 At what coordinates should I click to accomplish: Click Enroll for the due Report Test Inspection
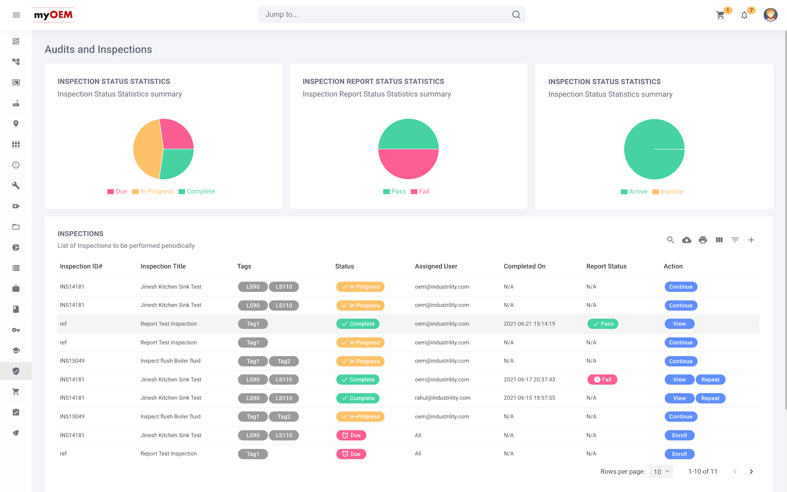679,454
